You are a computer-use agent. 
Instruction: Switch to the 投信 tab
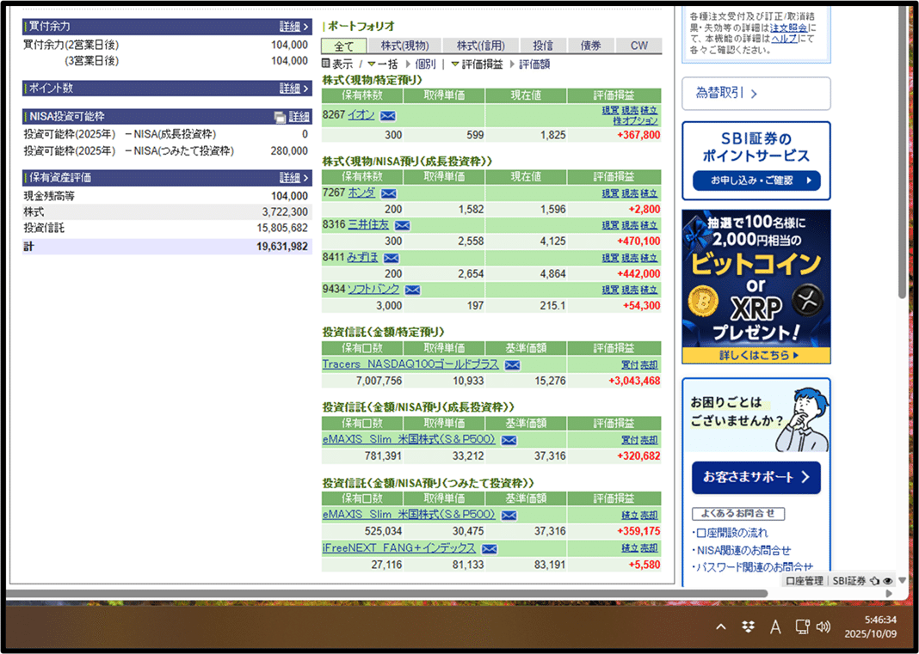[x=541, y=45]
